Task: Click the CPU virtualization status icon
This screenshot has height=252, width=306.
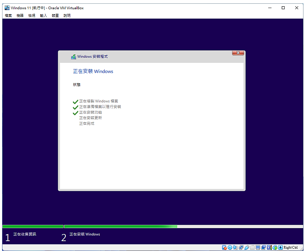Action: [269, 247]
